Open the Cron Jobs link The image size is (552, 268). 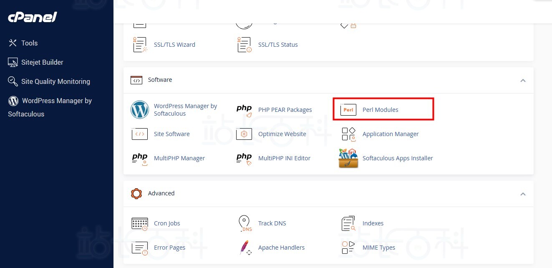(167, 223)
